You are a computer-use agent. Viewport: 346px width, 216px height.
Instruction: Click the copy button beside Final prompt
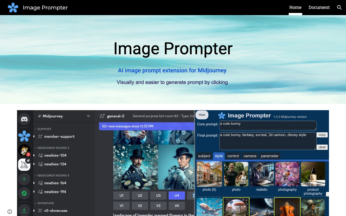322,135
